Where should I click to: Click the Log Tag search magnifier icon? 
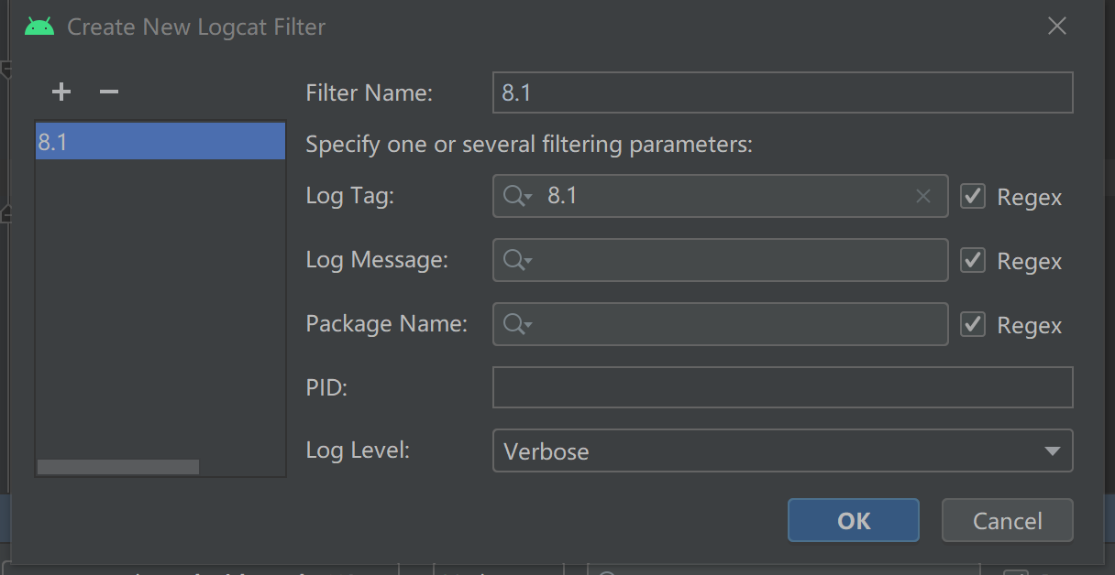pyautogui.click(x=516, y=196)
